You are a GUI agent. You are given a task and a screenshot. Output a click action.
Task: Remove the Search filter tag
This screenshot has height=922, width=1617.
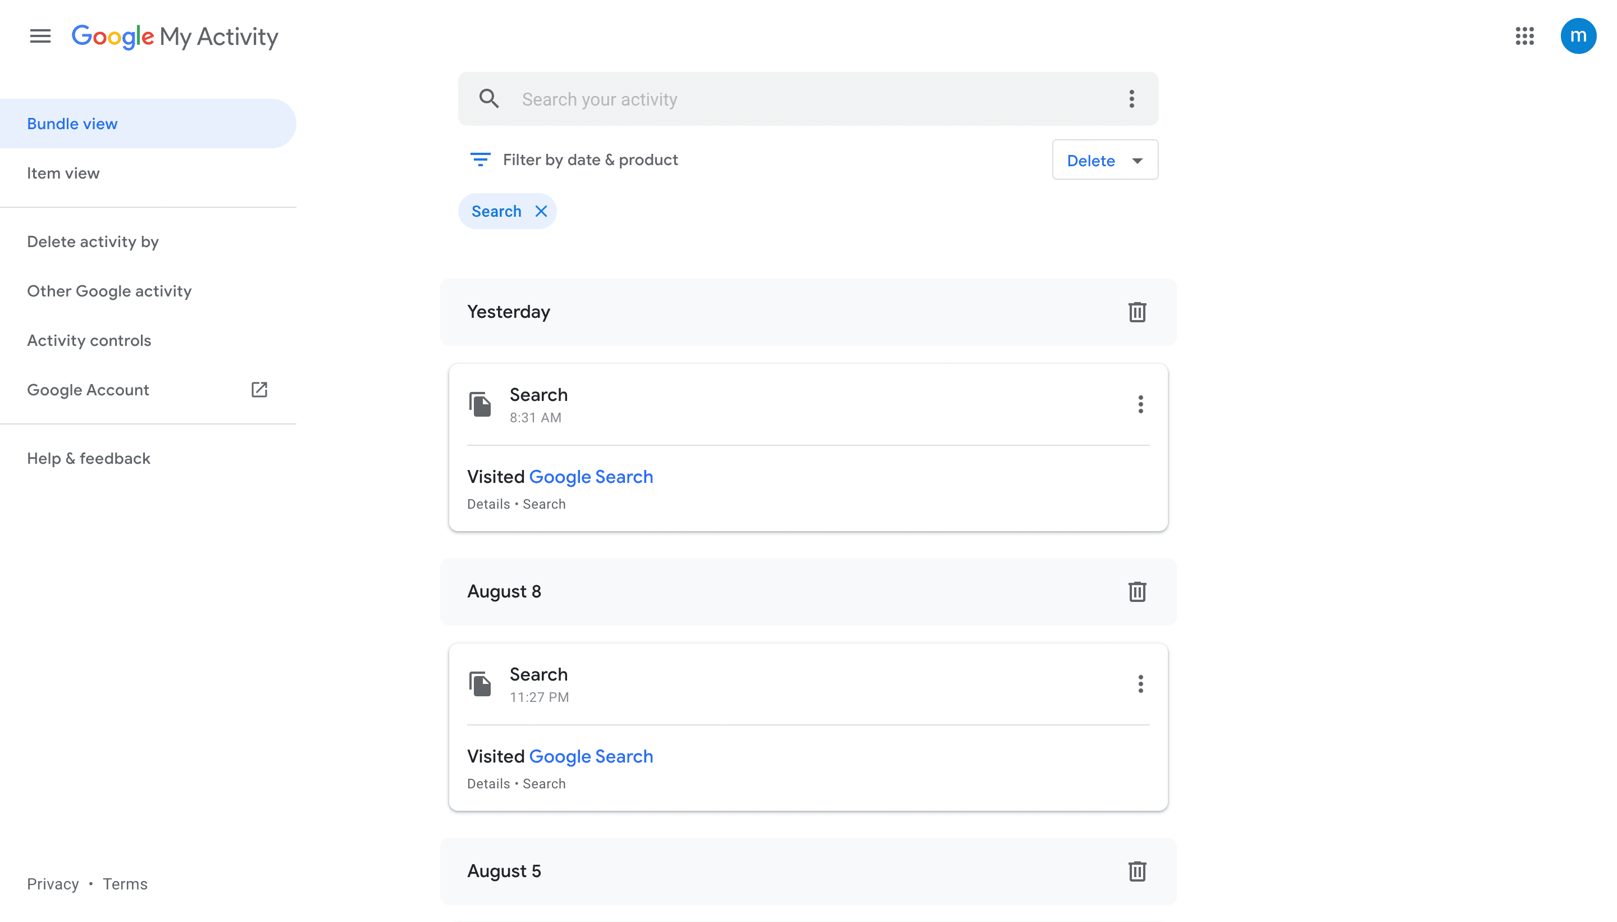click(x=542, y=211)
